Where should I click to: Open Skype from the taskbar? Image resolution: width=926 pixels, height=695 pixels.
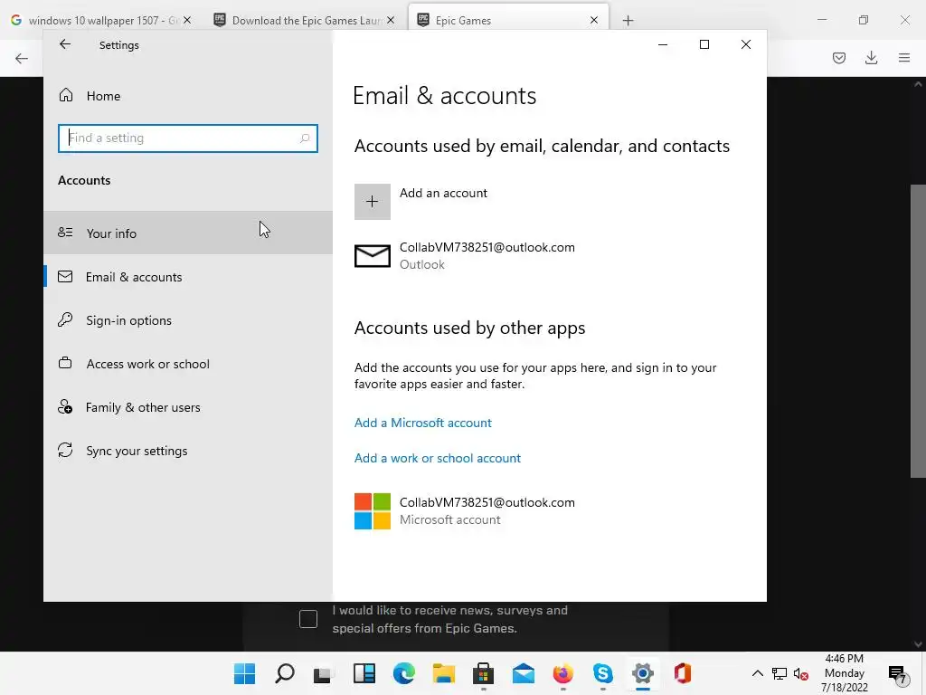(602, 673)
